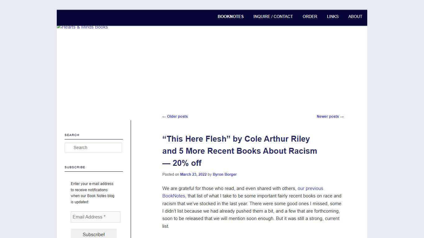Go to the Inquire / Contact page
Viewport: 424px width, 238px height.
click(x=273, y=16)
